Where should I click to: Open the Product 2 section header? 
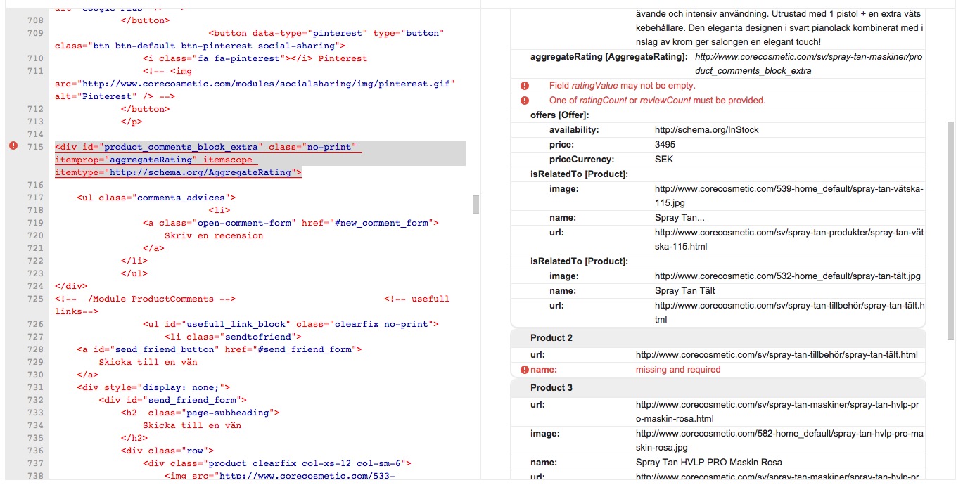[x=718, y=338]
